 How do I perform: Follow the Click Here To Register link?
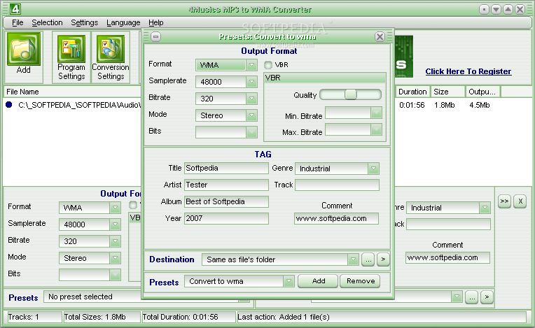pyautogui.click(x=468, y=71)
